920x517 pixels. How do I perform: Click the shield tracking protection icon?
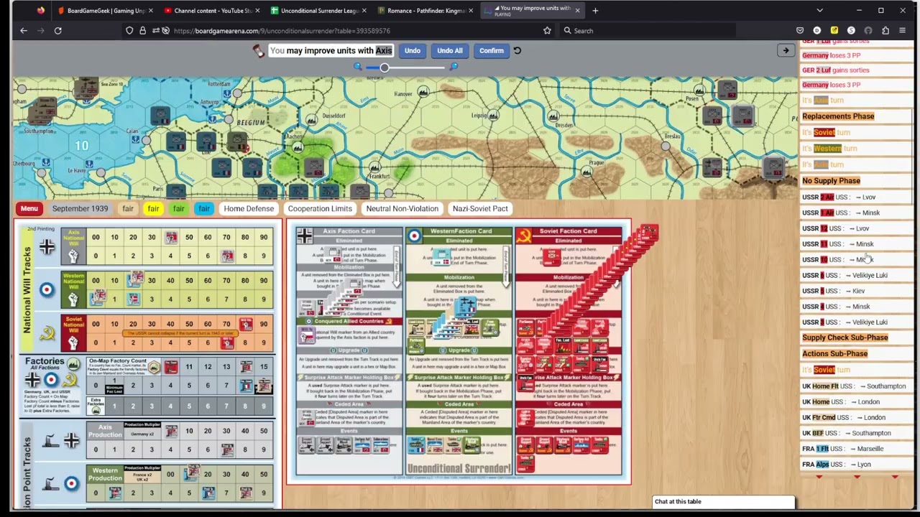(129, 31)
